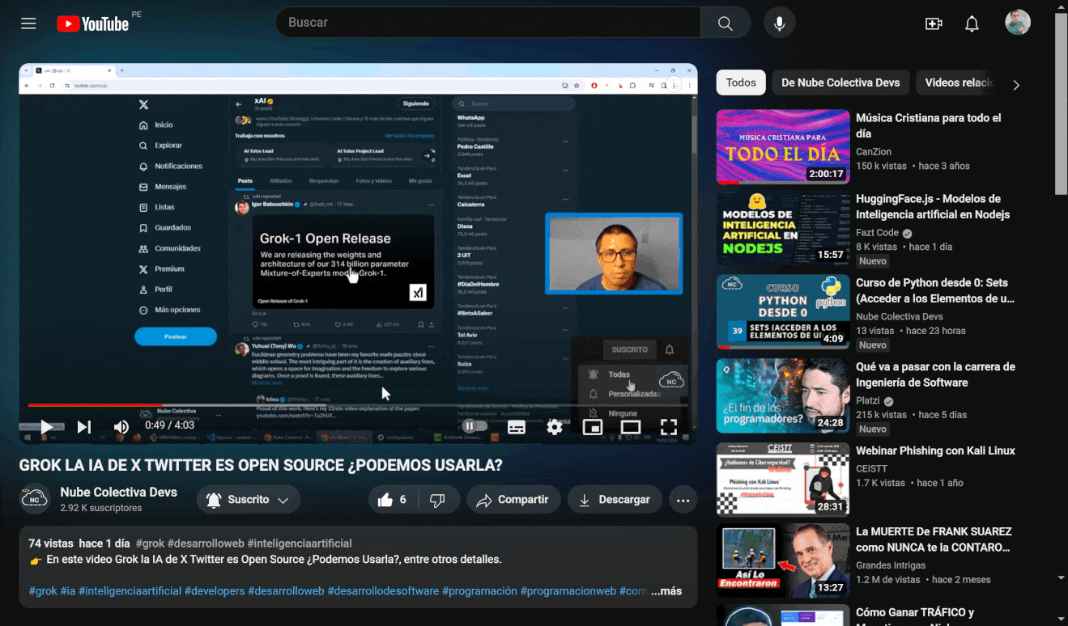The image size is (1068, 626).
Task: Open 'HuggingFace.js - Modelos de Inteligencia' title
Action: click(933, 206)
